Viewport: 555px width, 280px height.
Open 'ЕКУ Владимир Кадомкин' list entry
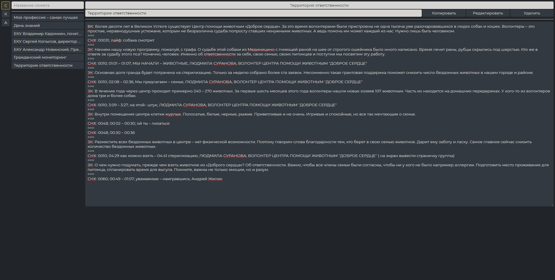point(48,34)
